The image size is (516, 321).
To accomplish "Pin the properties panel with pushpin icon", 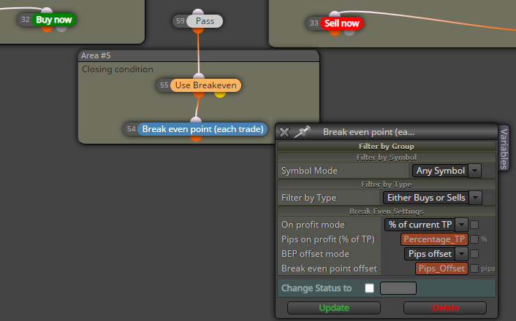I will tap(302, 132).
